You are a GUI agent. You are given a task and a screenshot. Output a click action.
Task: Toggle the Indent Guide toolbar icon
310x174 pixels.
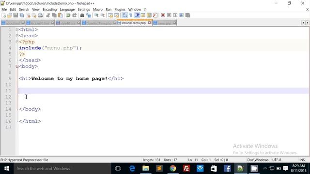tap(137, 15)
